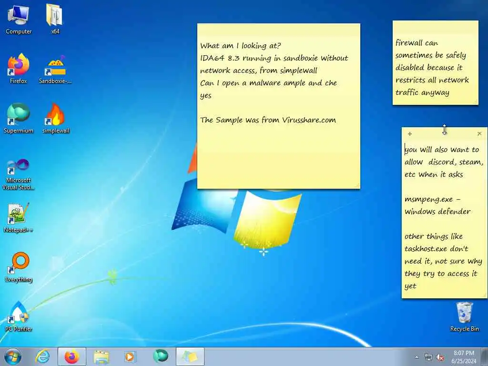
Task: Click resize grip of the large sticky note
Action: point(357,186)
